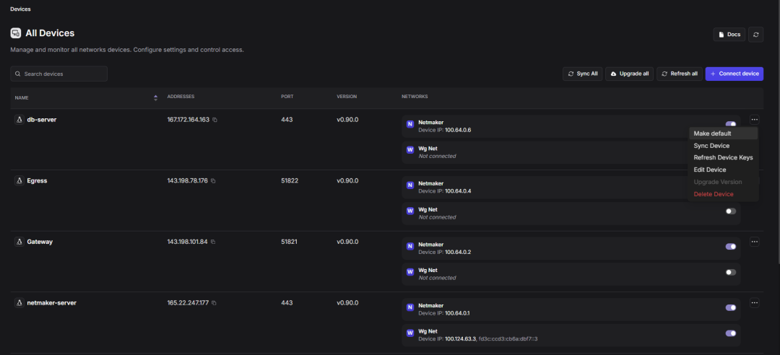Click the Netmaker network badge for Gateway
The height and width of the screenshot is (355, 780).
pos(410,246)
